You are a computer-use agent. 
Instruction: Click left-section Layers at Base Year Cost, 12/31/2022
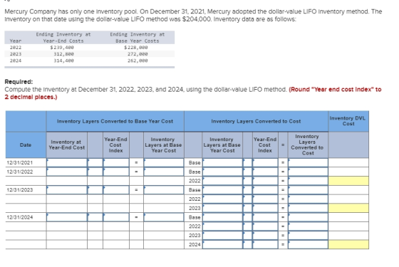coord(164,172)
